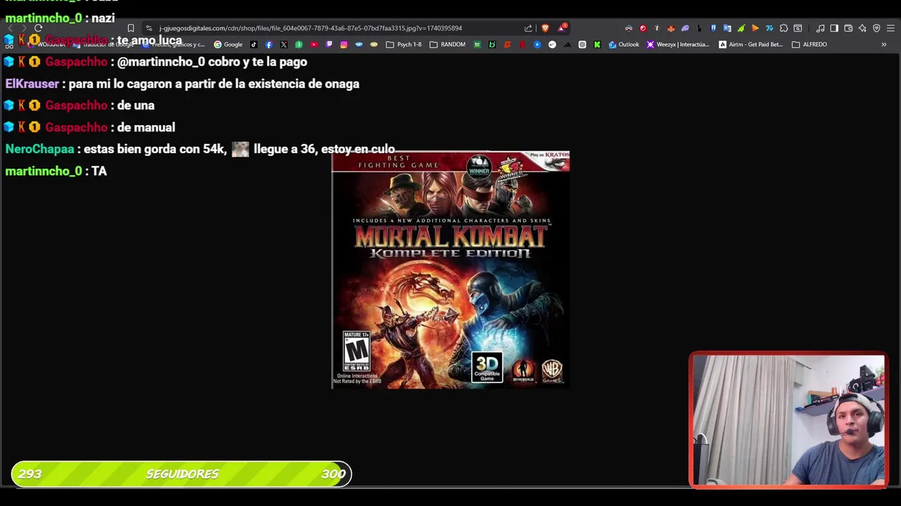Open the Adidas bookmark icon

click(x=567, y=44)
